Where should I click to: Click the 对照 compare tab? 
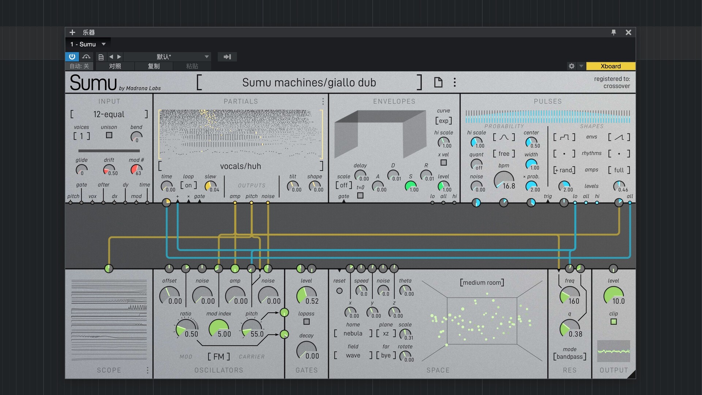point(115,66)
